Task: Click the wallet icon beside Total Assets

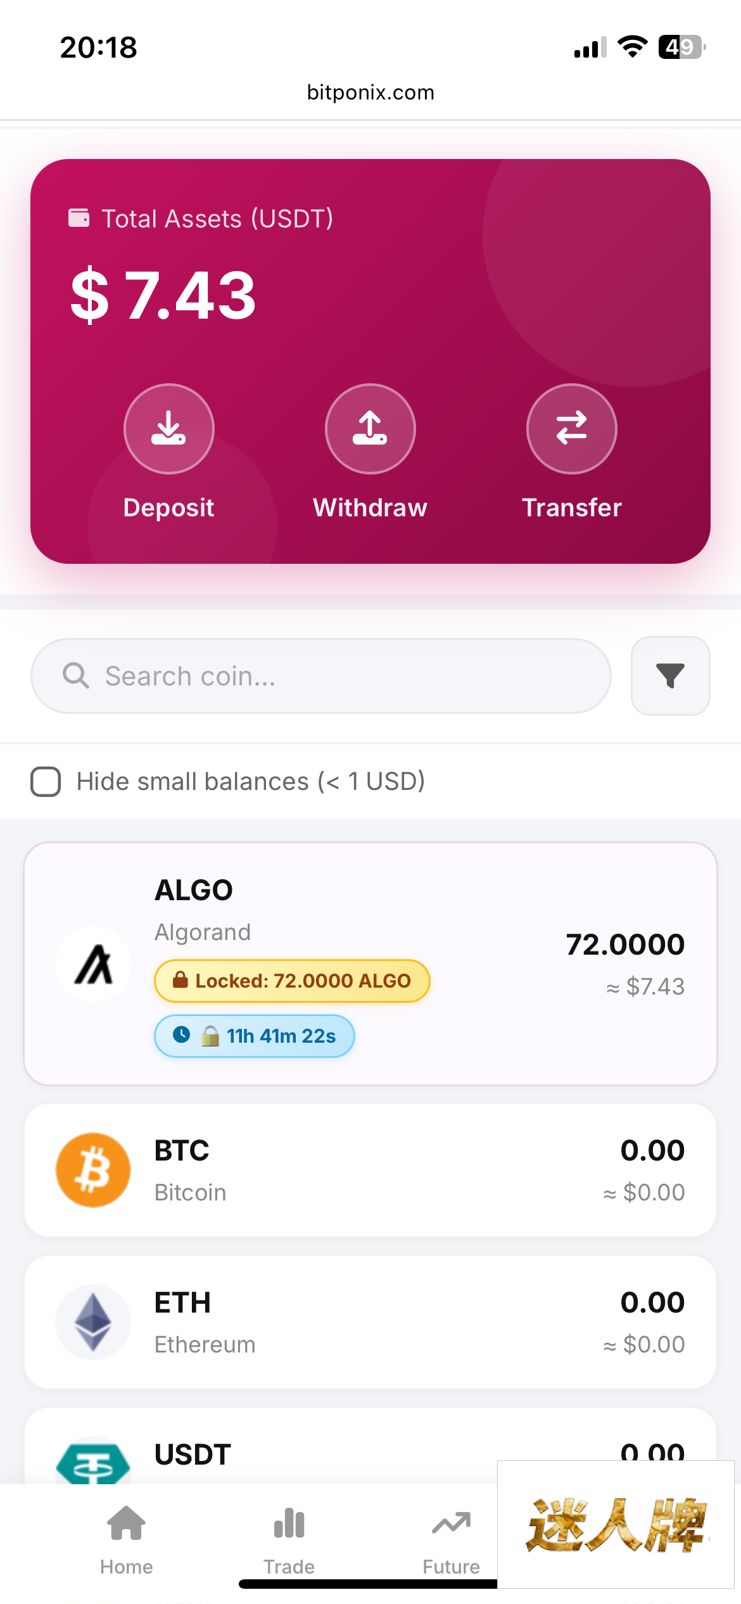Action: 79,218
